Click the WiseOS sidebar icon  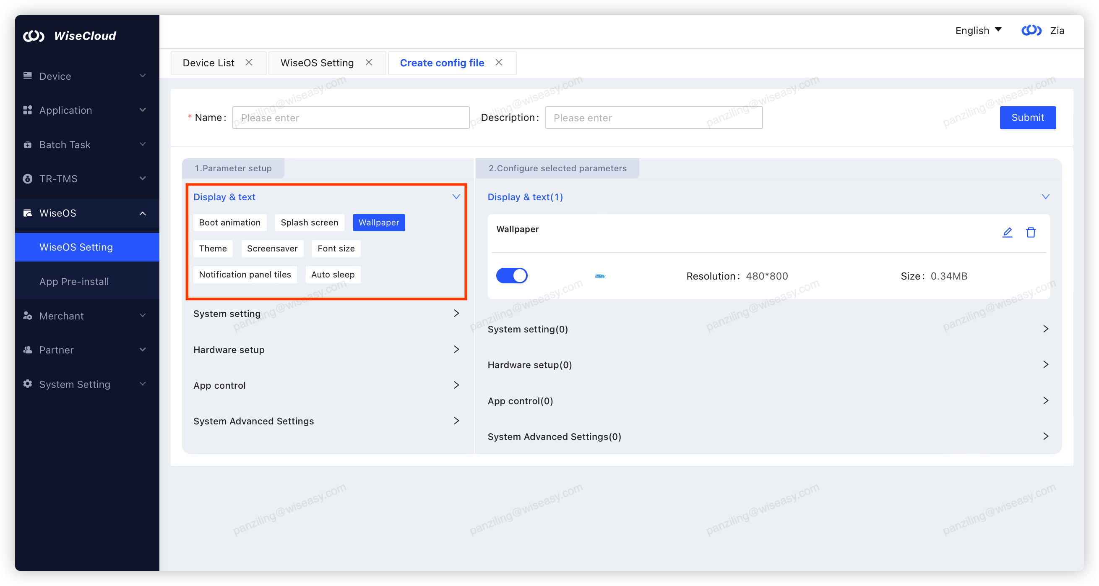click(x=27, y=213)
